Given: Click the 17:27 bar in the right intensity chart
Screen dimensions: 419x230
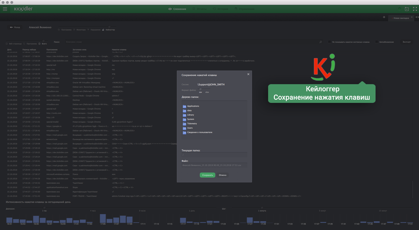Looking at the screenshot, I should [x=250, y=220].
